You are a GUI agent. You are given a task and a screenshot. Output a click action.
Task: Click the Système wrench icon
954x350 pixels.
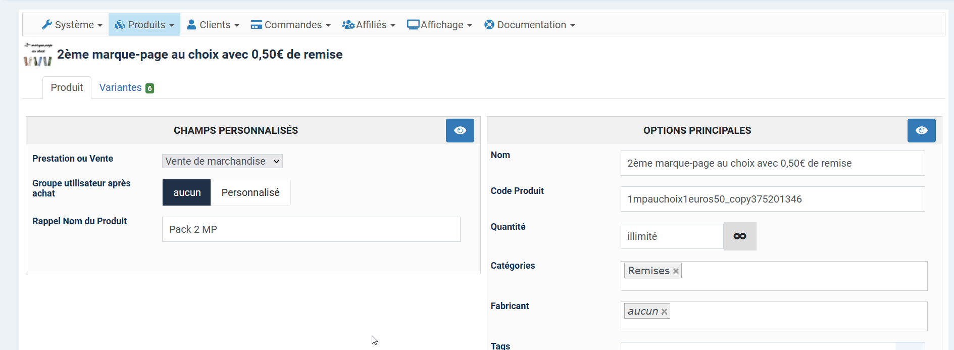(47, 25)
